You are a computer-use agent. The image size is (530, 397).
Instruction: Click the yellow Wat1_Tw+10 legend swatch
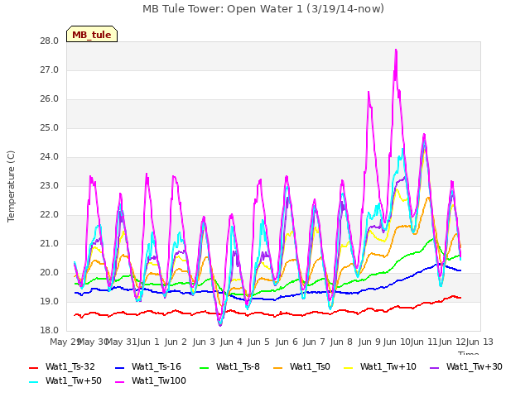(x=349, y=367)
